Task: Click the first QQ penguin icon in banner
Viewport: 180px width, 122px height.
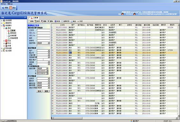Action: tap(122, 14)
